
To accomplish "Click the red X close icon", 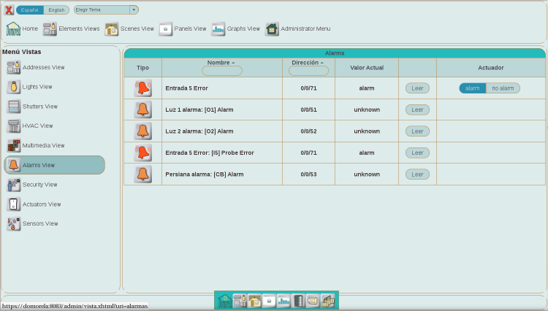I will click(9, 9).
